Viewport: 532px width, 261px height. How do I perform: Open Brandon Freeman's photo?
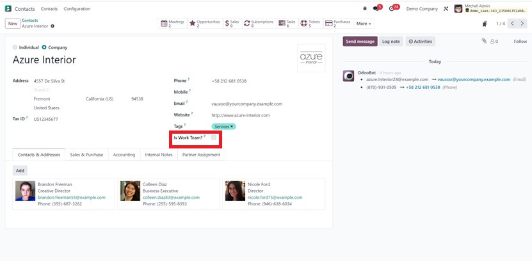coord(25,191)
